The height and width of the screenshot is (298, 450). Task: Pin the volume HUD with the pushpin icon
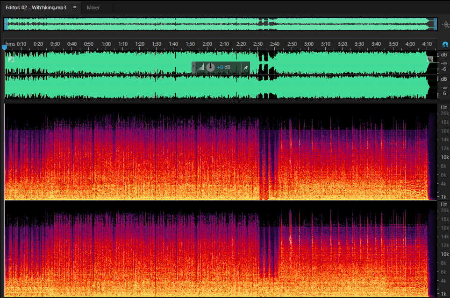[x=246, y=68]
